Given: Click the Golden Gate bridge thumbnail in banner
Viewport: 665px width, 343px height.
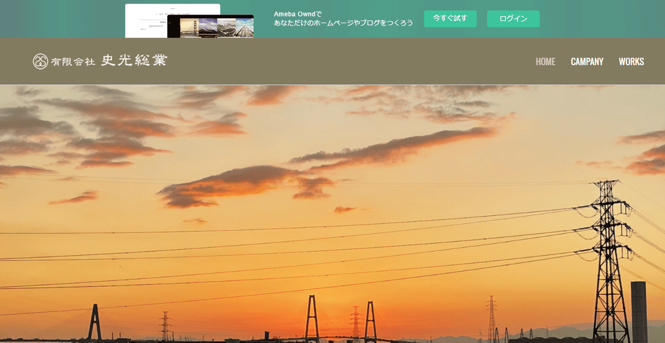Looking at the screenshot, I should pyautogui.click(x=189, y=28).
